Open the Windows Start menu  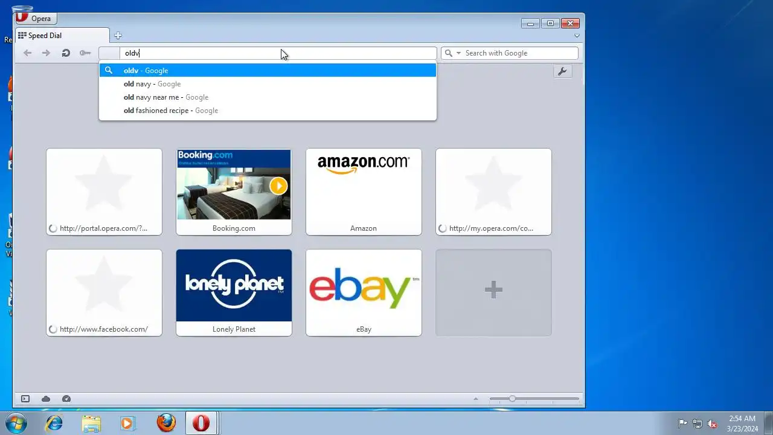[x=15, y=422]
